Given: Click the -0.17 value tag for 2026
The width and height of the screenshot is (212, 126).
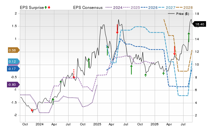Looking at the screenshot, I should point(13,69).
